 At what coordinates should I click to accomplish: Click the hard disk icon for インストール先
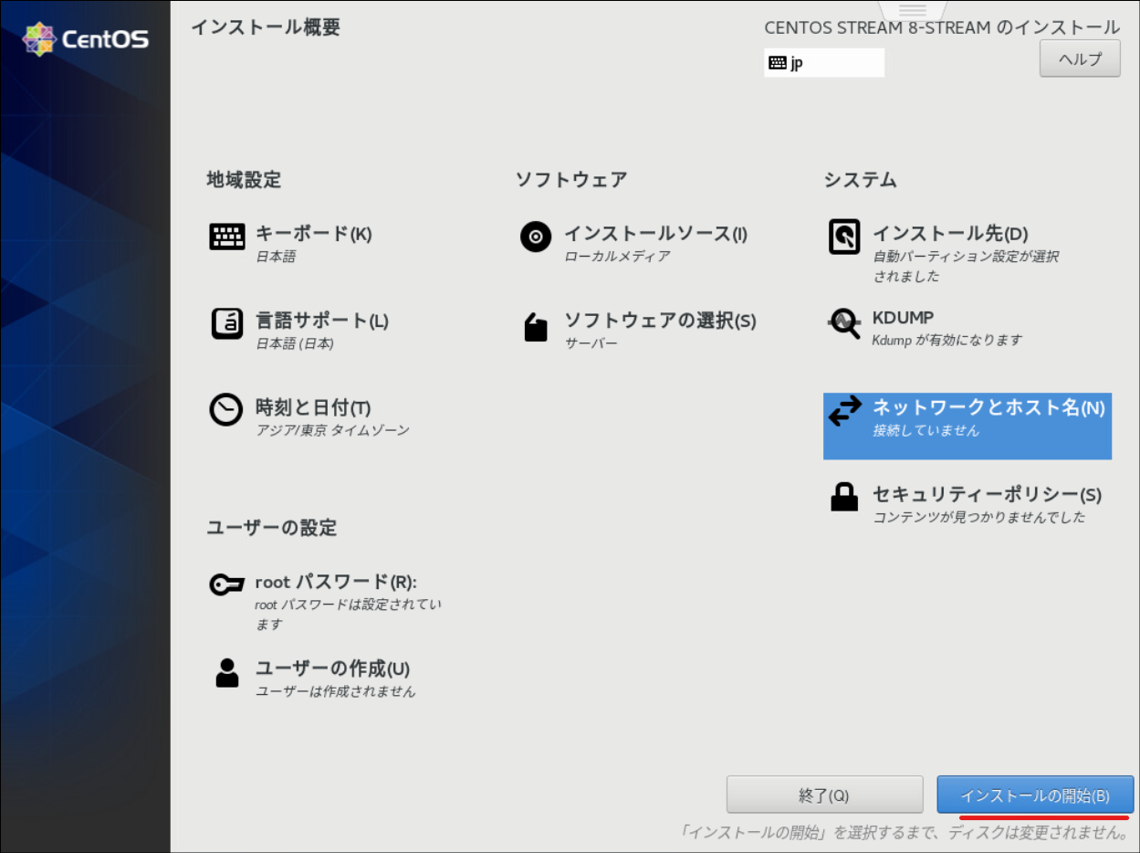pyautogui.click(x=844, y=237)
